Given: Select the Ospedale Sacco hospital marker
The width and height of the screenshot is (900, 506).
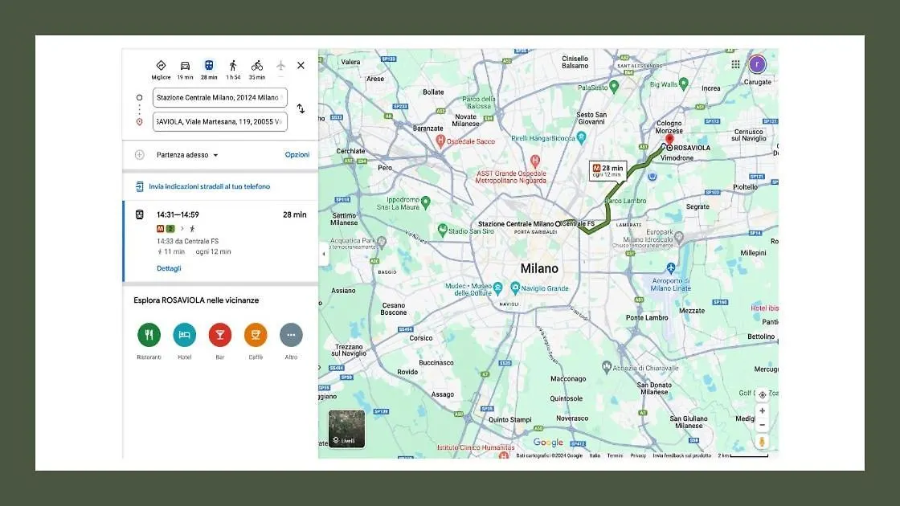Looking at the screenshot, I should (x=440, y=141).
